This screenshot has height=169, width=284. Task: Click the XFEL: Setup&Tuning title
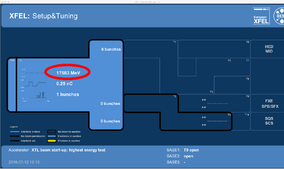(x=43, y=16)
